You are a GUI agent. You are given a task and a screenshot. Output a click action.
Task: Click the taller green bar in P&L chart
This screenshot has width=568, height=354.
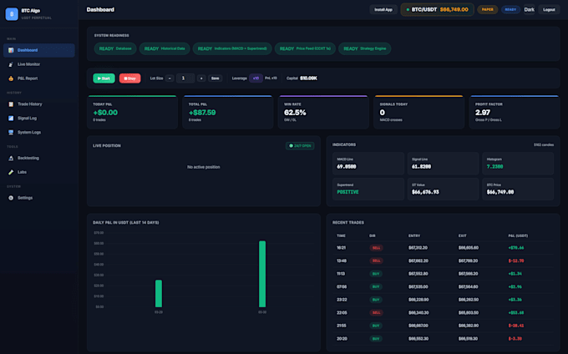coord(262,274)
